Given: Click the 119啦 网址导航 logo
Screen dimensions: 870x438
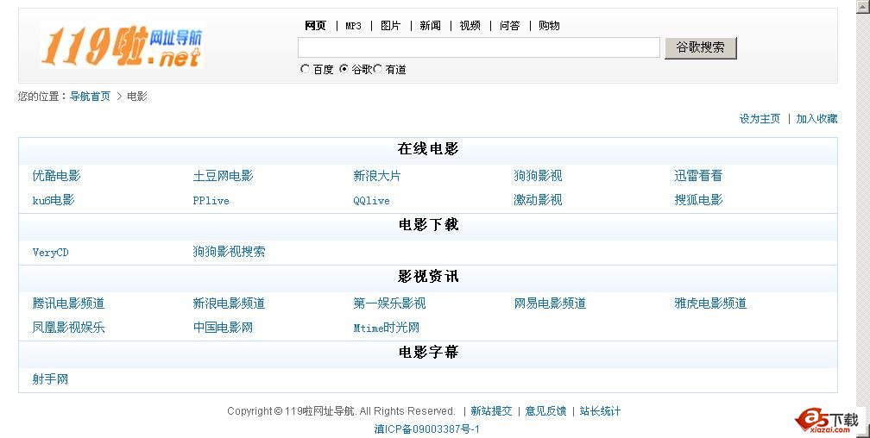Looking at the screenshot, I should point(122,46).
